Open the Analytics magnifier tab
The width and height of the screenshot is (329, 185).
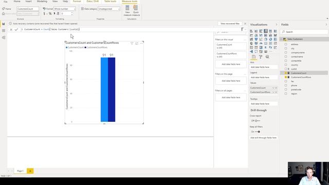tap(267, 57)
